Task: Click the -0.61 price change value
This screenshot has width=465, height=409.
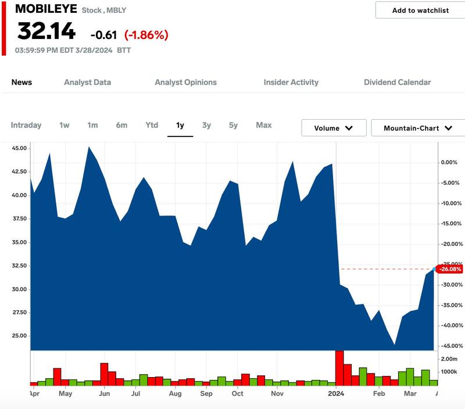Action: coord(104,35)
